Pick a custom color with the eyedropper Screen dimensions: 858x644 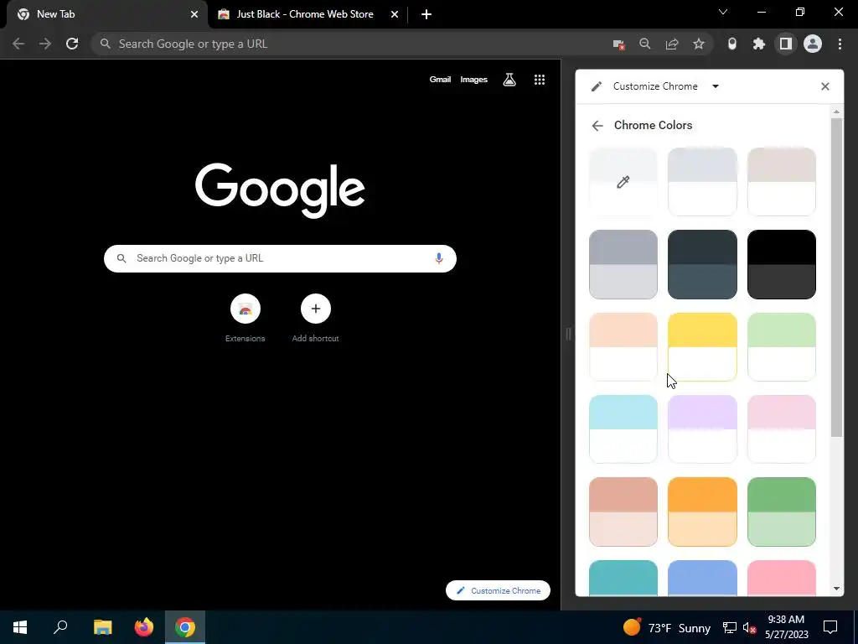click(x=623, y=182)
